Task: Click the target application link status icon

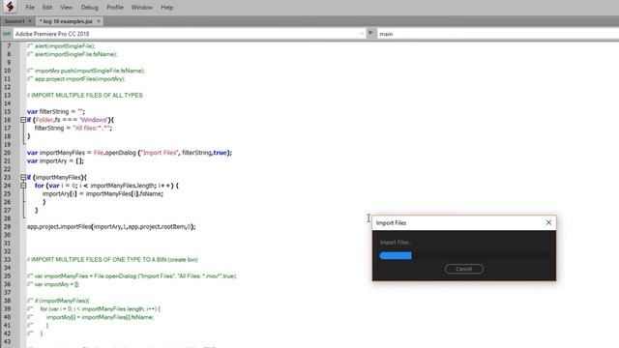Action: pyautogui.click(x=7, y=34)
